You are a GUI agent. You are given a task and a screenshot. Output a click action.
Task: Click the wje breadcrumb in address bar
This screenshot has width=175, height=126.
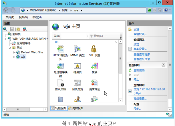(x=76, y=10)
